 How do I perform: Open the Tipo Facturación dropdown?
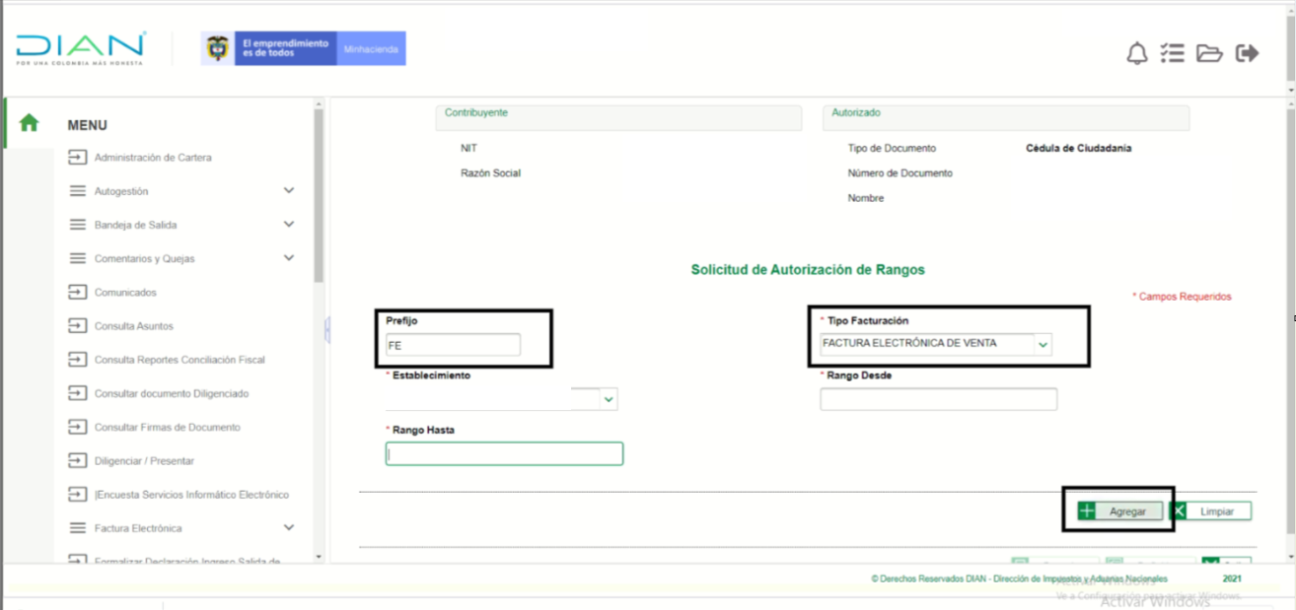[1044, 344]
